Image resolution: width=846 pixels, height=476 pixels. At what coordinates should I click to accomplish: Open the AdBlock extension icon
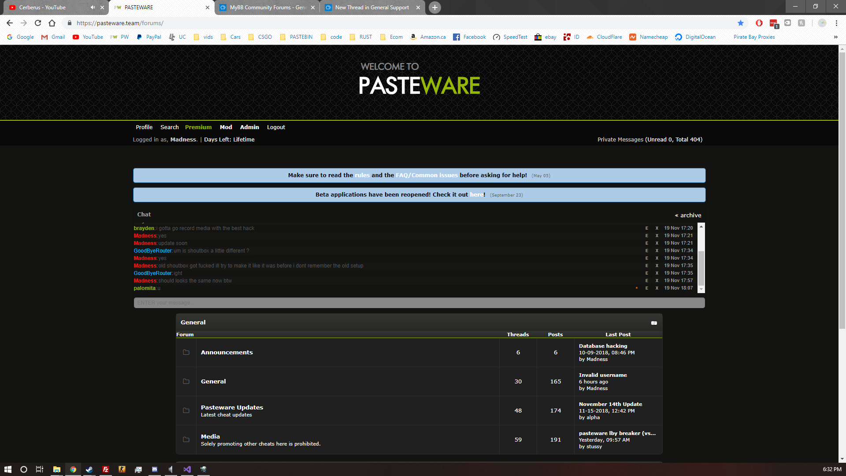pyautogui.click(x=759, y=23)
